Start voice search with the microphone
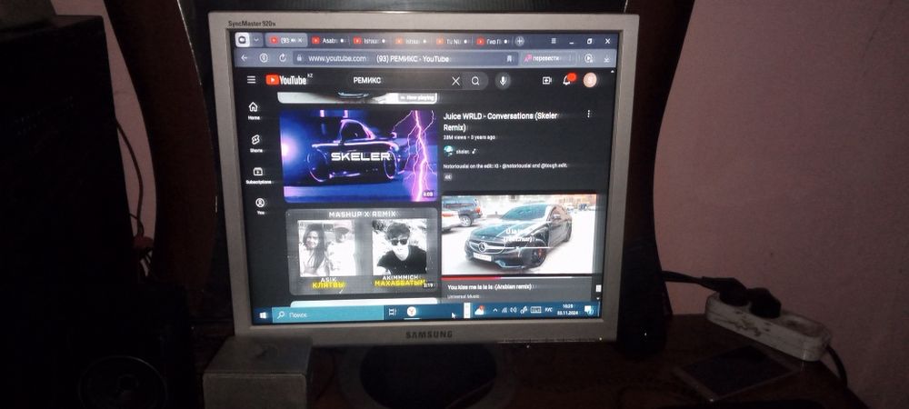Image resolution: width=909 pixels, height=409 pixels. pos(503,81)
